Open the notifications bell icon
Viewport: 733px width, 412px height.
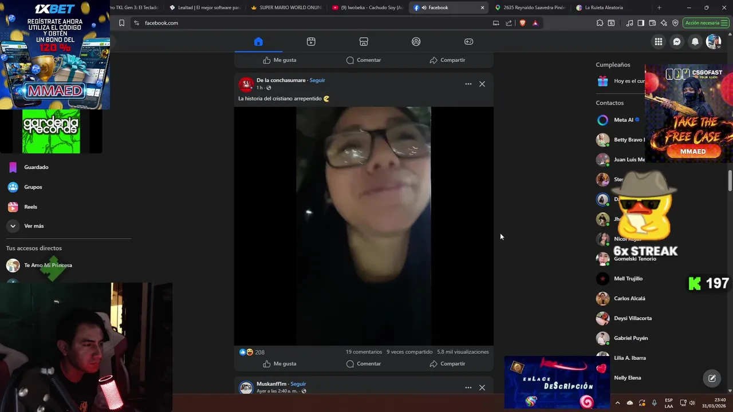coord(695,41)
